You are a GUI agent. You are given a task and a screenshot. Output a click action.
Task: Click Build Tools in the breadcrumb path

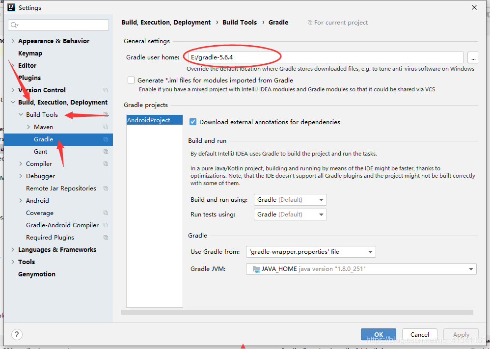[x=240, y=22]
